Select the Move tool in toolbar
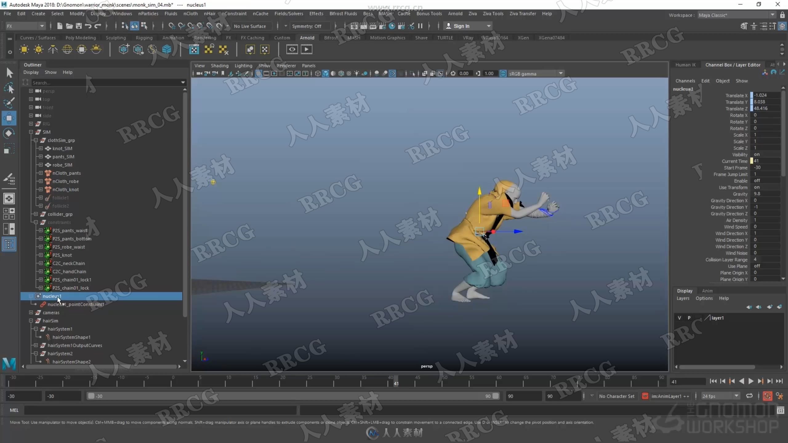788x443 pixels. [9, 118]
